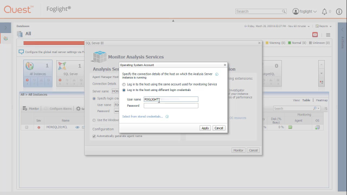This screenshot has height=195, width=347.
Task: Click the User name field in Operating System Account
Action: pyautogui.click(x=171, y=99)
